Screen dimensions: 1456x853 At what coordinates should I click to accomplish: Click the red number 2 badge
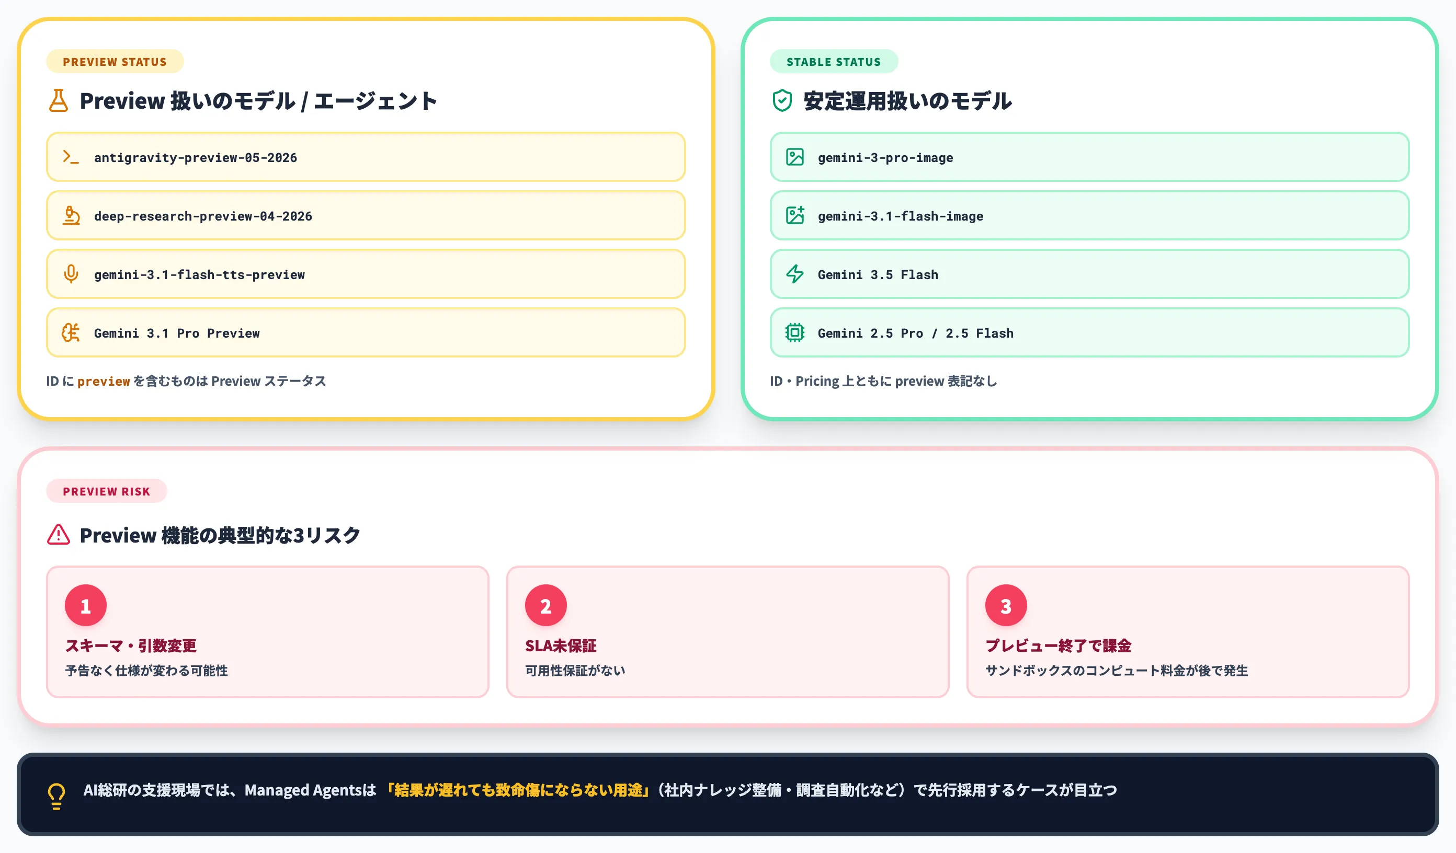pyautogui.click(x=545, y=606)
